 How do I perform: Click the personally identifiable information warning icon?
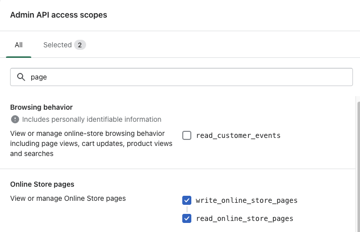coord(15,119)
